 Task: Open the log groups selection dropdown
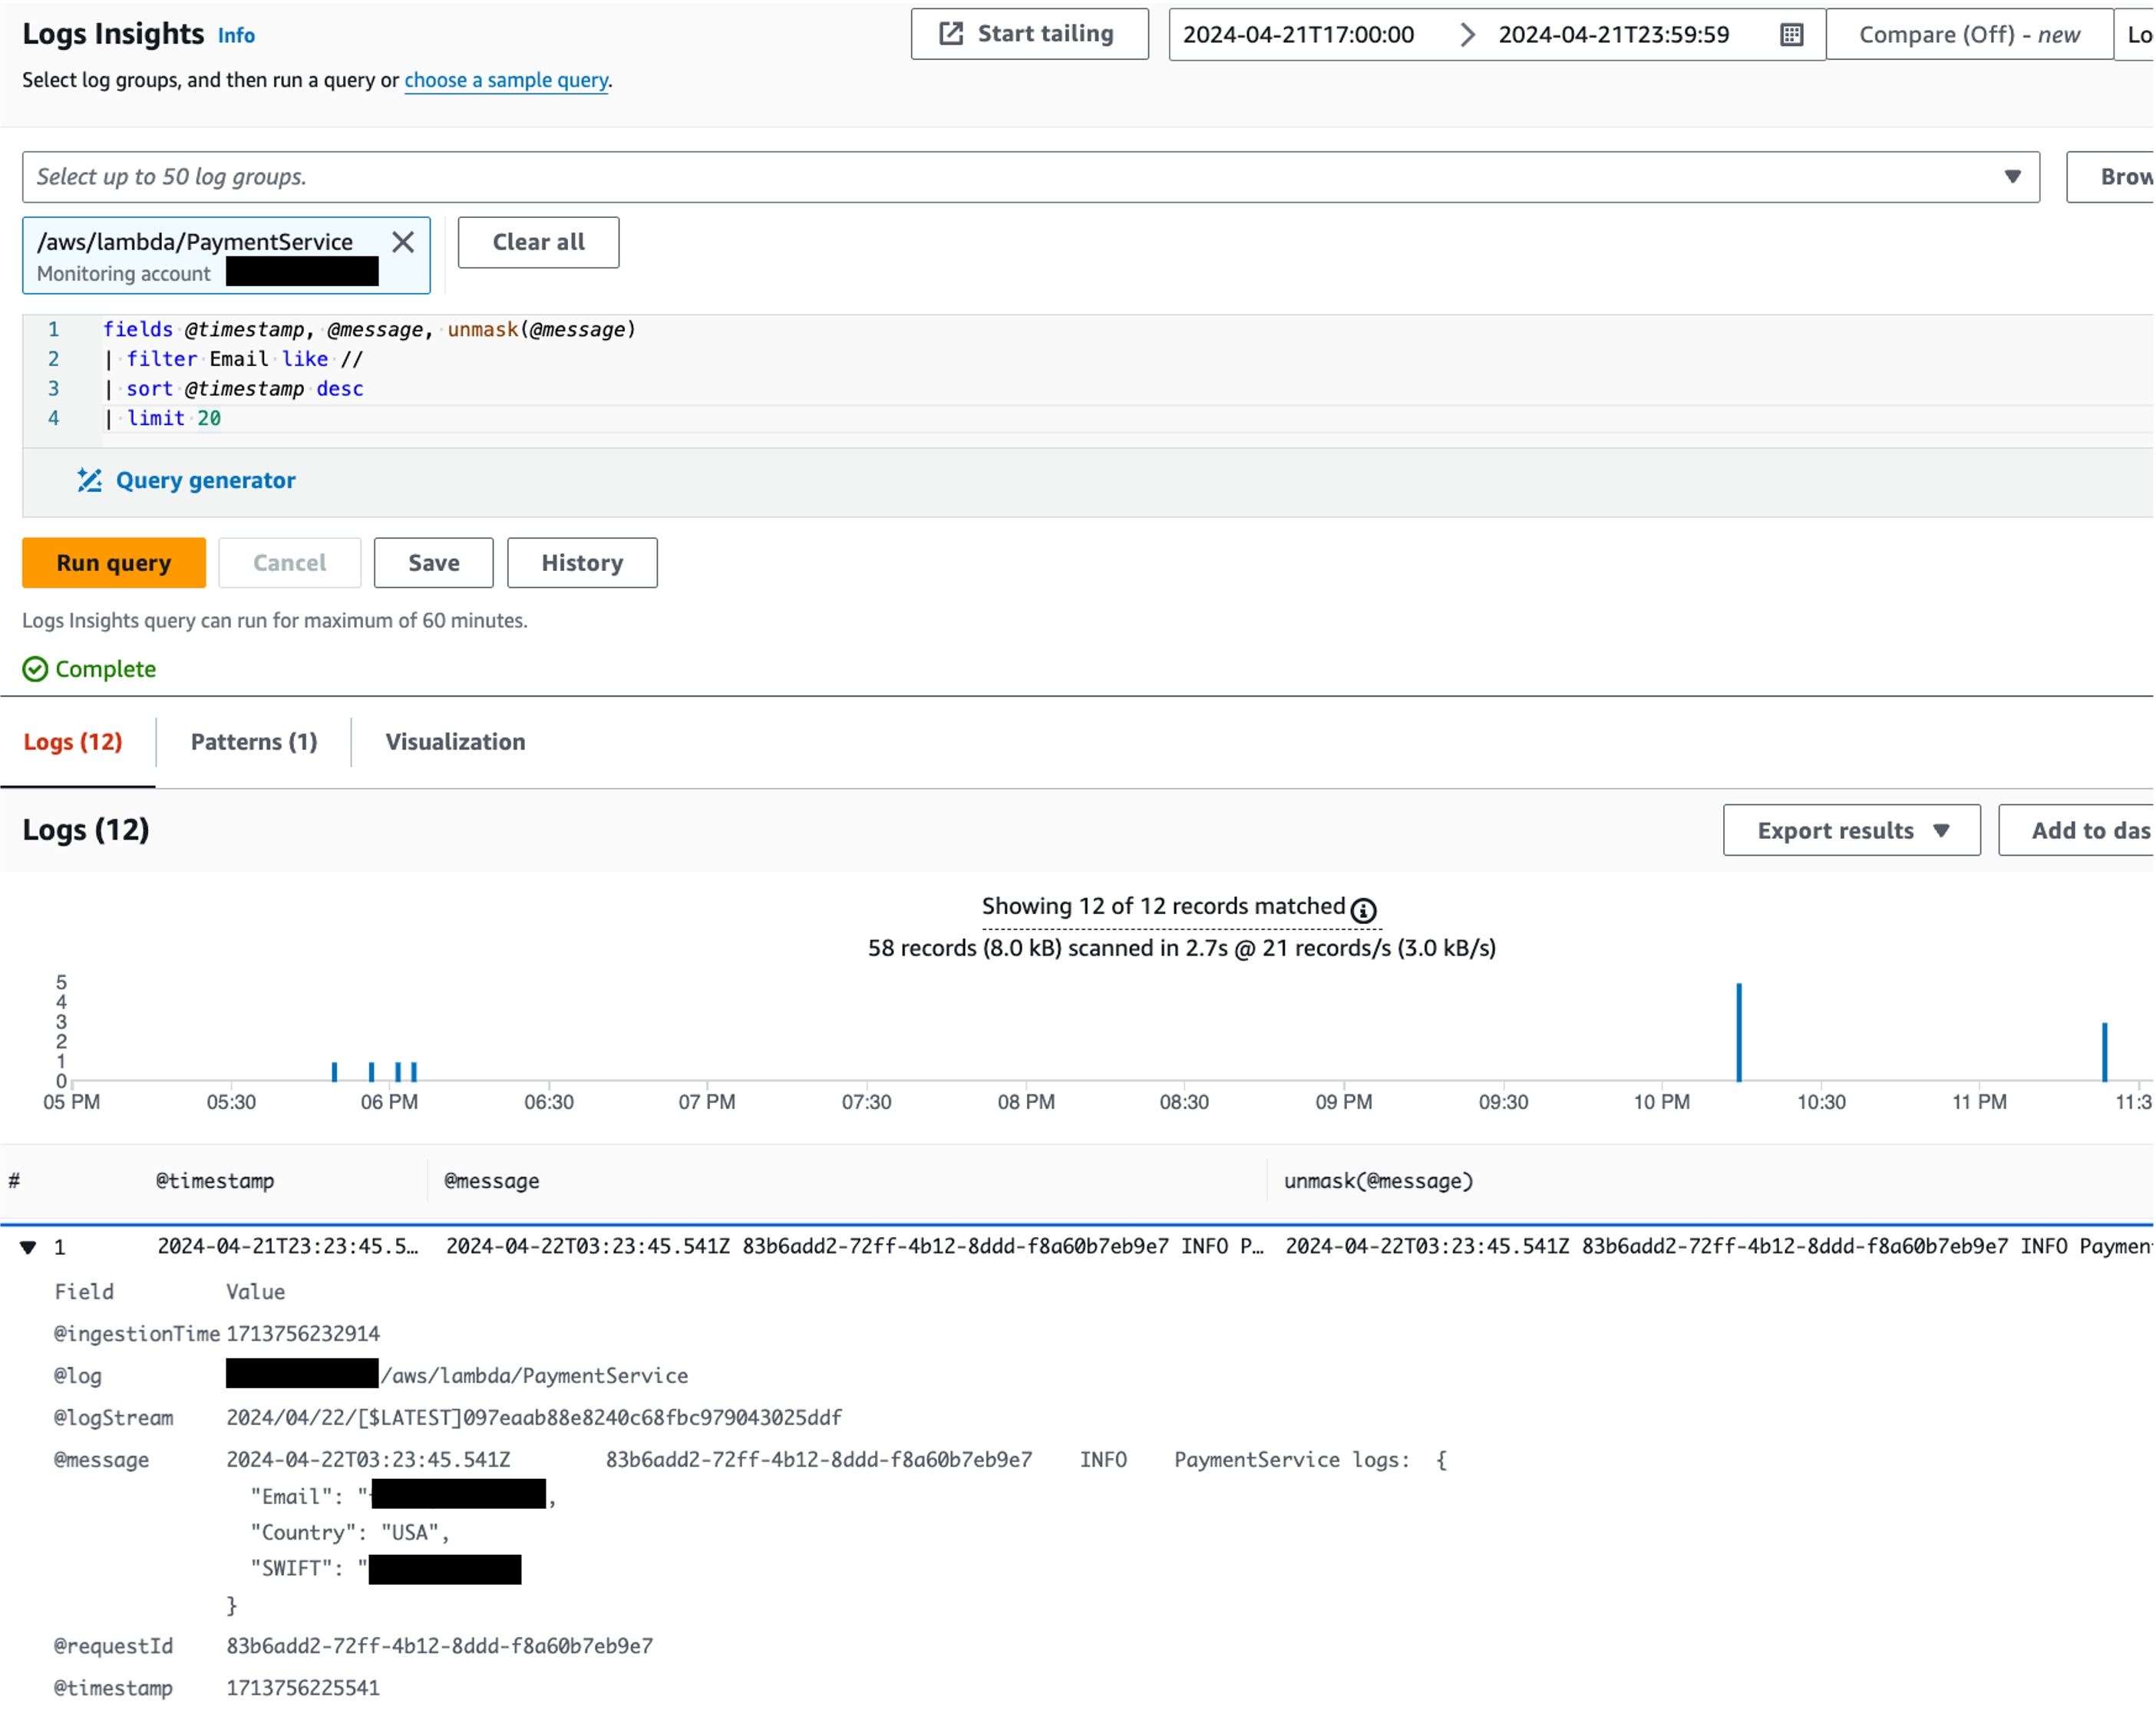2014,177
